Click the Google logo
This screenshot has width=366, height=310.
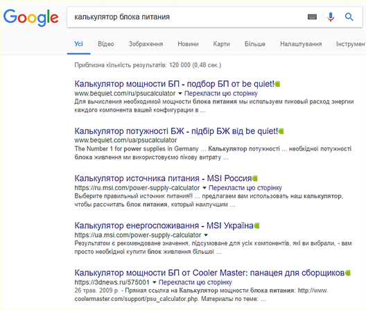pyautogui.click(x=31, y=18)
